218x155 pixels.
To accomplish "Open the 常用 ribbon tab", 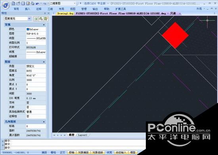I will click(x=16, y=9).
